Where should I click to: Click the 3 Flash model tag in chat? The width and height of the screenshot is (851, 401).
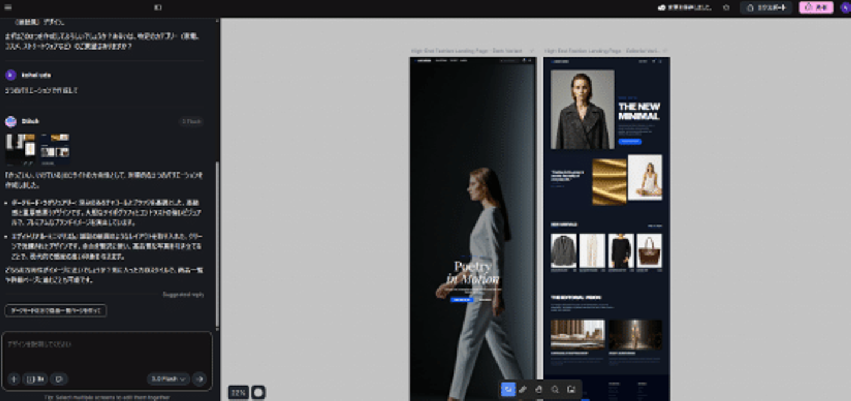[x=191, y=122]
